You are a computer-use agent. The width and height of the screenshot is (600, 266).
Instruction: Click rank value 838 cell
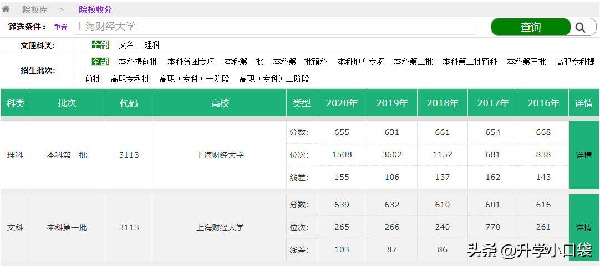[x=543, y=154]
